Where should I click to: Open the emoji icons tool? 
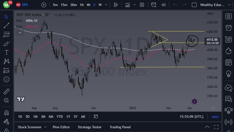coord(7,79)
